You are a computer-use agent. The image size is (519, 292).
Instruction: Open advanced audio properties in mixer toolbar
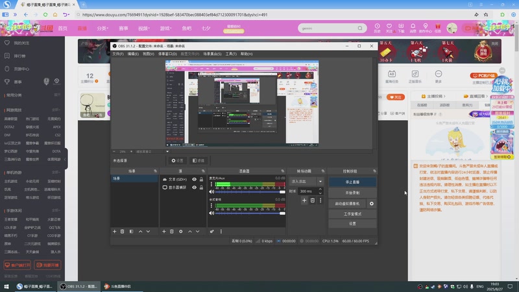(x=212, y=232)
